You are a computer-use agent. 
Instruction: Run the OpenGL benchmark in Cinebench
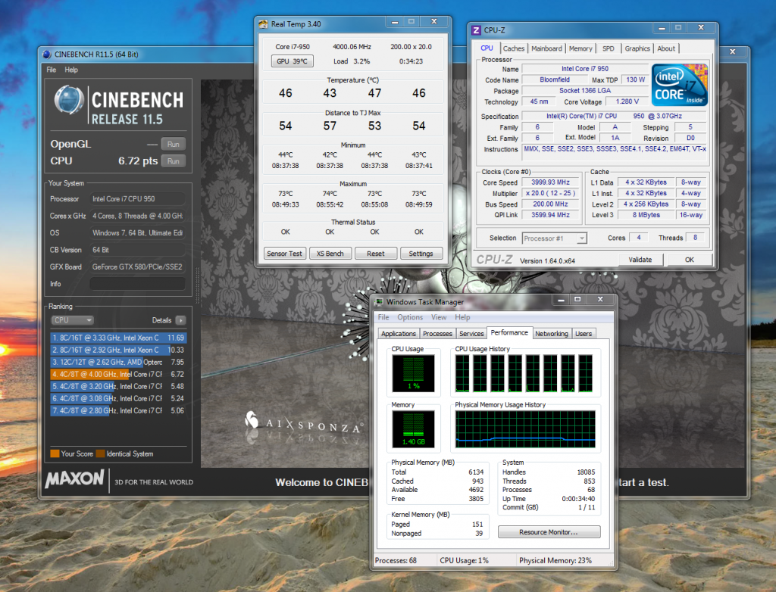(x=174, y=144)
